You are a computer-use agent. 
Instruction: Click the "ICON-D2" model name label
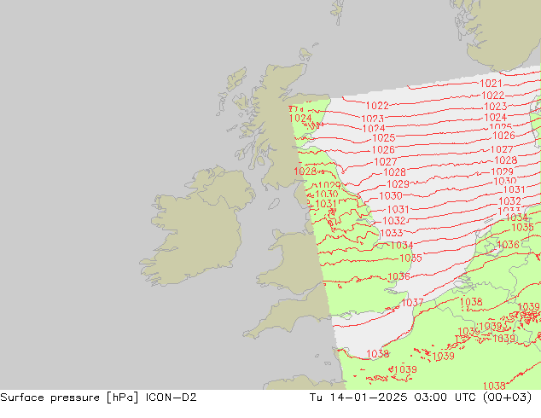[x=172, y=398]
